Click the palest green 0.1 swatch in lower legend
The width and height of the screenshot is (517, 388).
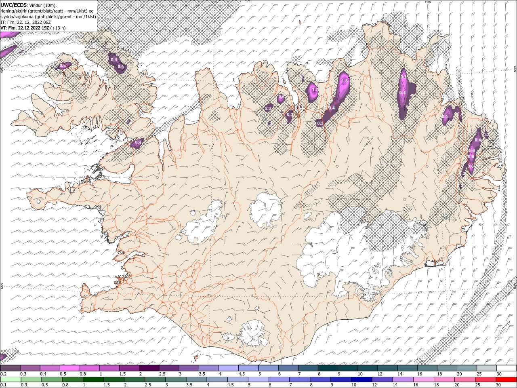(x=10, y=380)
